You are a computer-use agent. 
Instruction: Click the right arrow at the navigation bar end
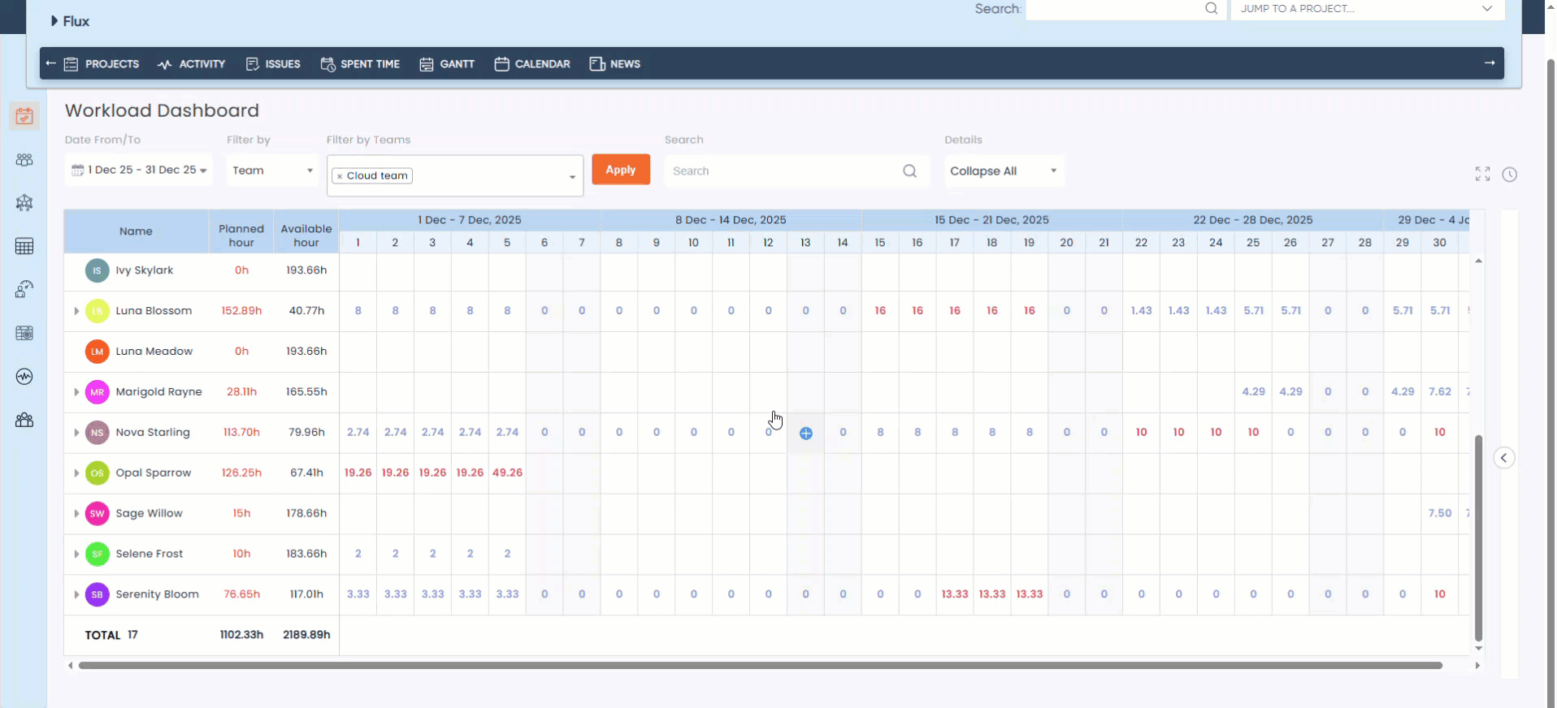[1490, 63]
